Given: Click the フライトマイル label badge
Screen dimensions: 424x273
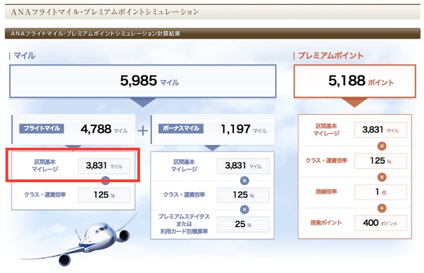Looking at the screenshot, I should (42, 129).
